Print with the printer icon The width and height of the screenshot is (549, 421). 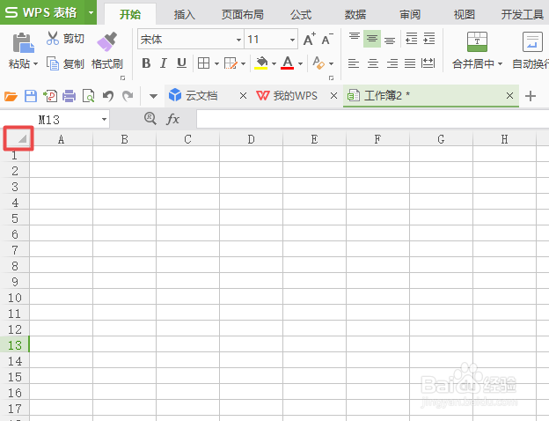69,96
